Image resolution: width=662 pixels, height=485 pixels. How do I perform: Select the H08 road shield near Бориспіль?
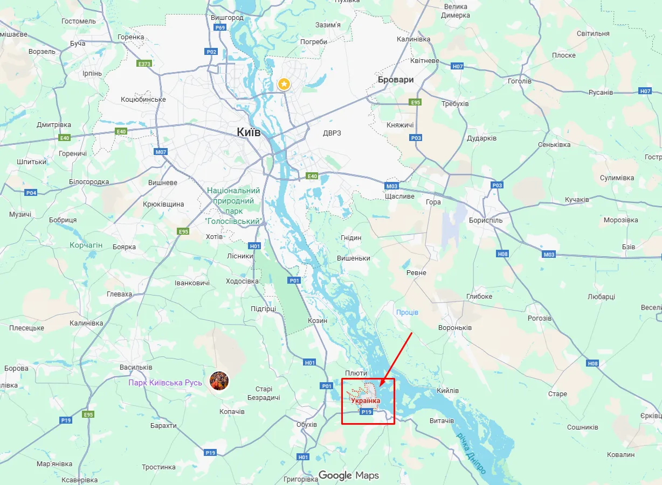click(503, 254)
